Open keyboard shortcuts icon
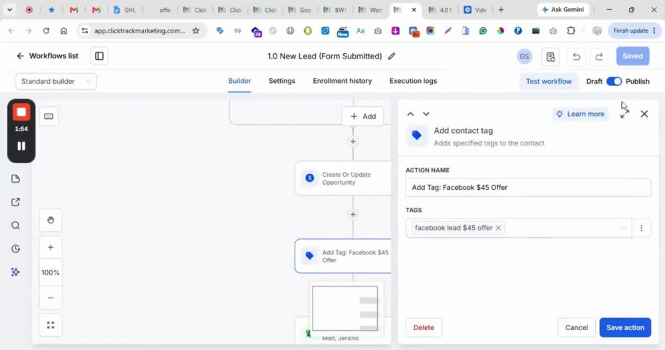665x350 pixels. click(49, 116)
